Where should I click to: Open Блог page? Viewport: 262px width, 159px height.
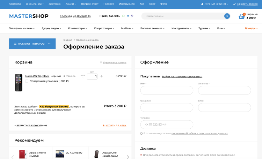click(152, 4)
